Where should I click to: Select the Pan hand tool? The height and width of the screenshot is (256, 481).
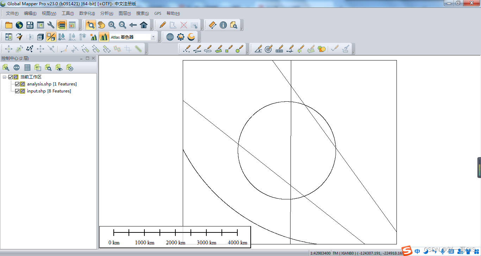pos(101,25)
